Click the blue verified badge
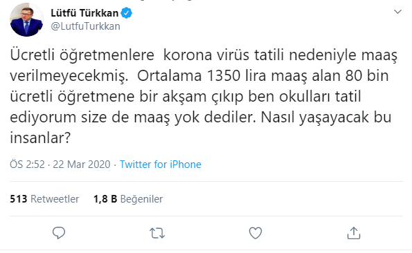This screenshot has height=253, width=412. pos(127,13)
